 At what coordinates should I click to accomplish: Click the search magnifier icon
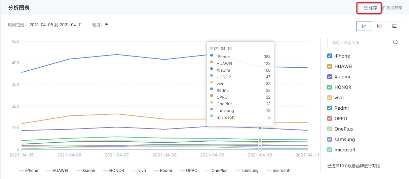click(396, 42)
